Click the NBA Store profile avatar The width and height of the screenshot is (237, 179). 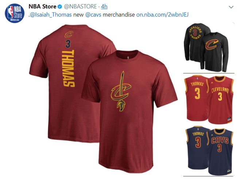click(x=15, y=13)
